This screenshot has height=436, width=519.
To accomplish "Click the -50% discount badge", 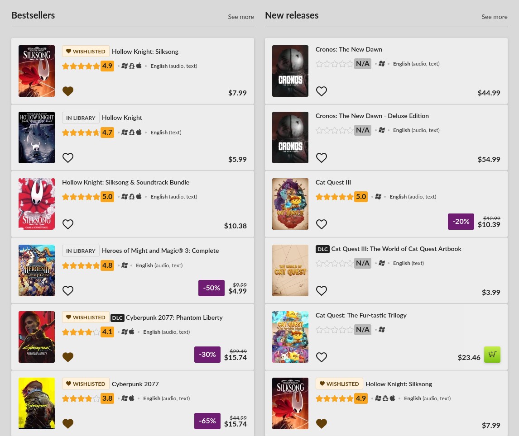I will [x=211, y=288].
